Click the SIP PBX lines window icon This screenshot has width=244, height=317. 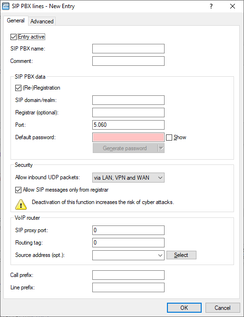point(6,6)
